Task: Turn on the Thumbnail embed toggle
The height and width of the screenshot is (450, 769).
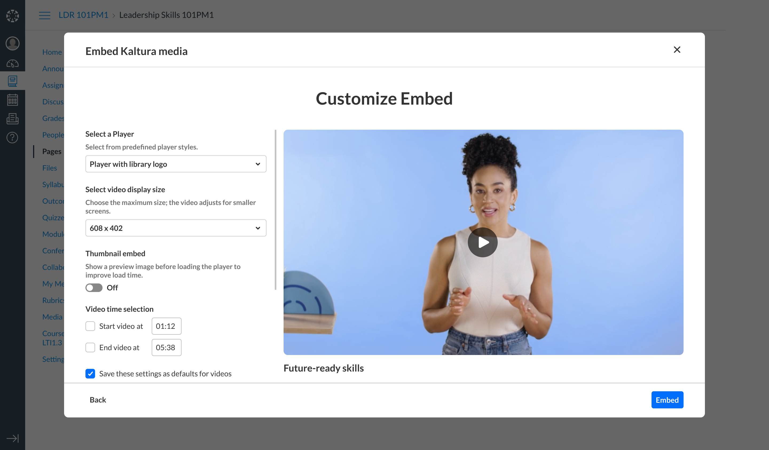Action: pos(94,288)
